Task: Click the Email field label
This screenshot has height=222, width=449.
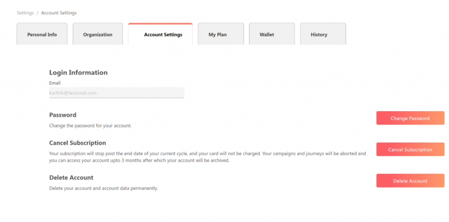Action: click(55, 83)
